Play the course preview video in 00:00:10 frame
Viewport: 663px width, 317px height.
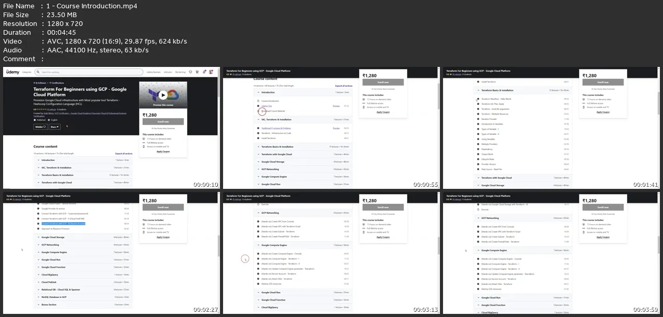point(163,95)
